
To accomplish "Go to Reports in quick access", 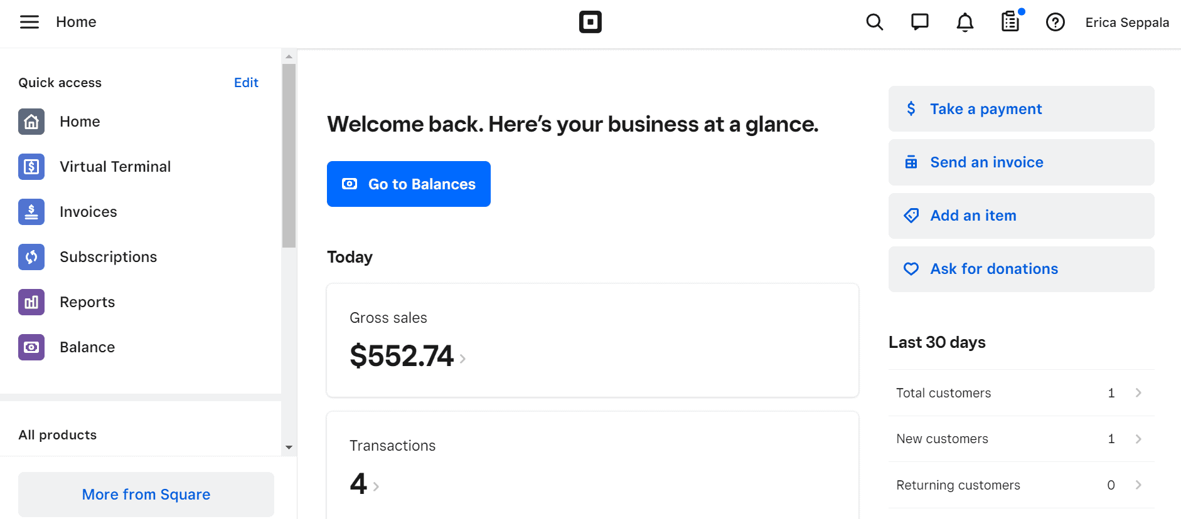I will click(87, 302).
